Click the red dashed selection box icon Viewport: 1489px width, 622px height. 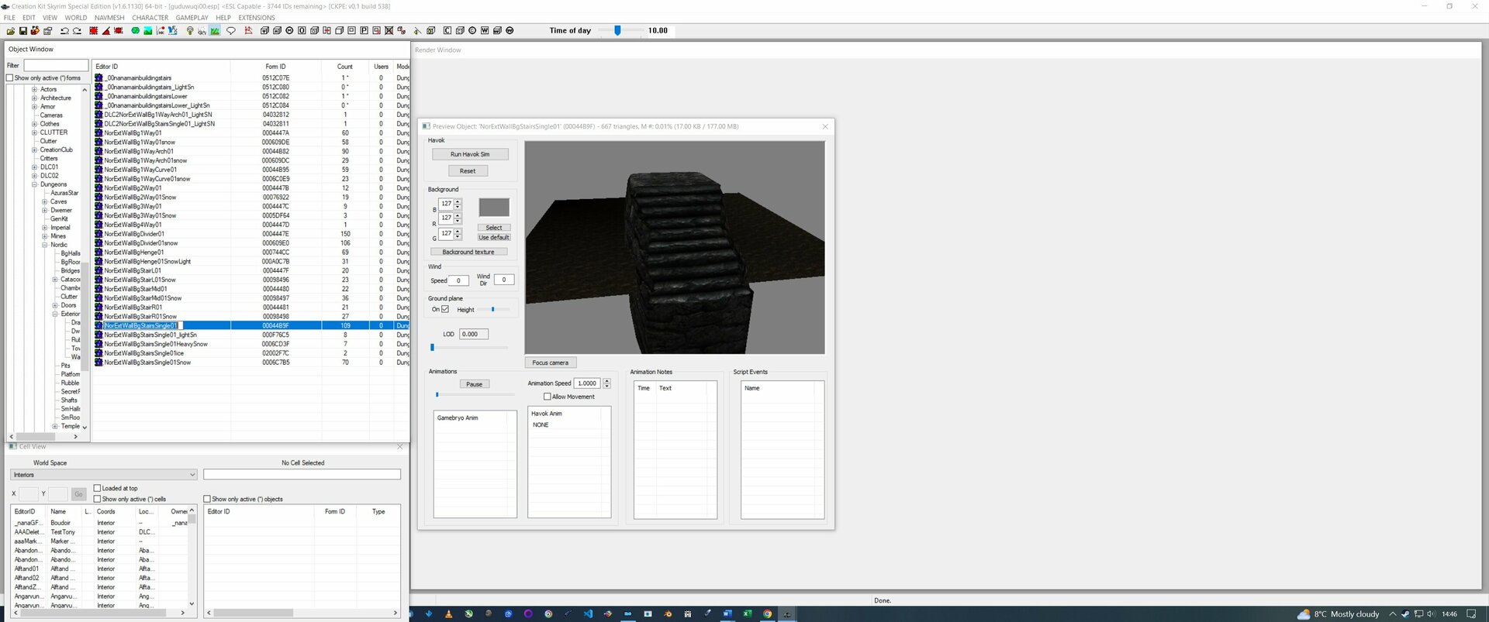pos(94,31)
